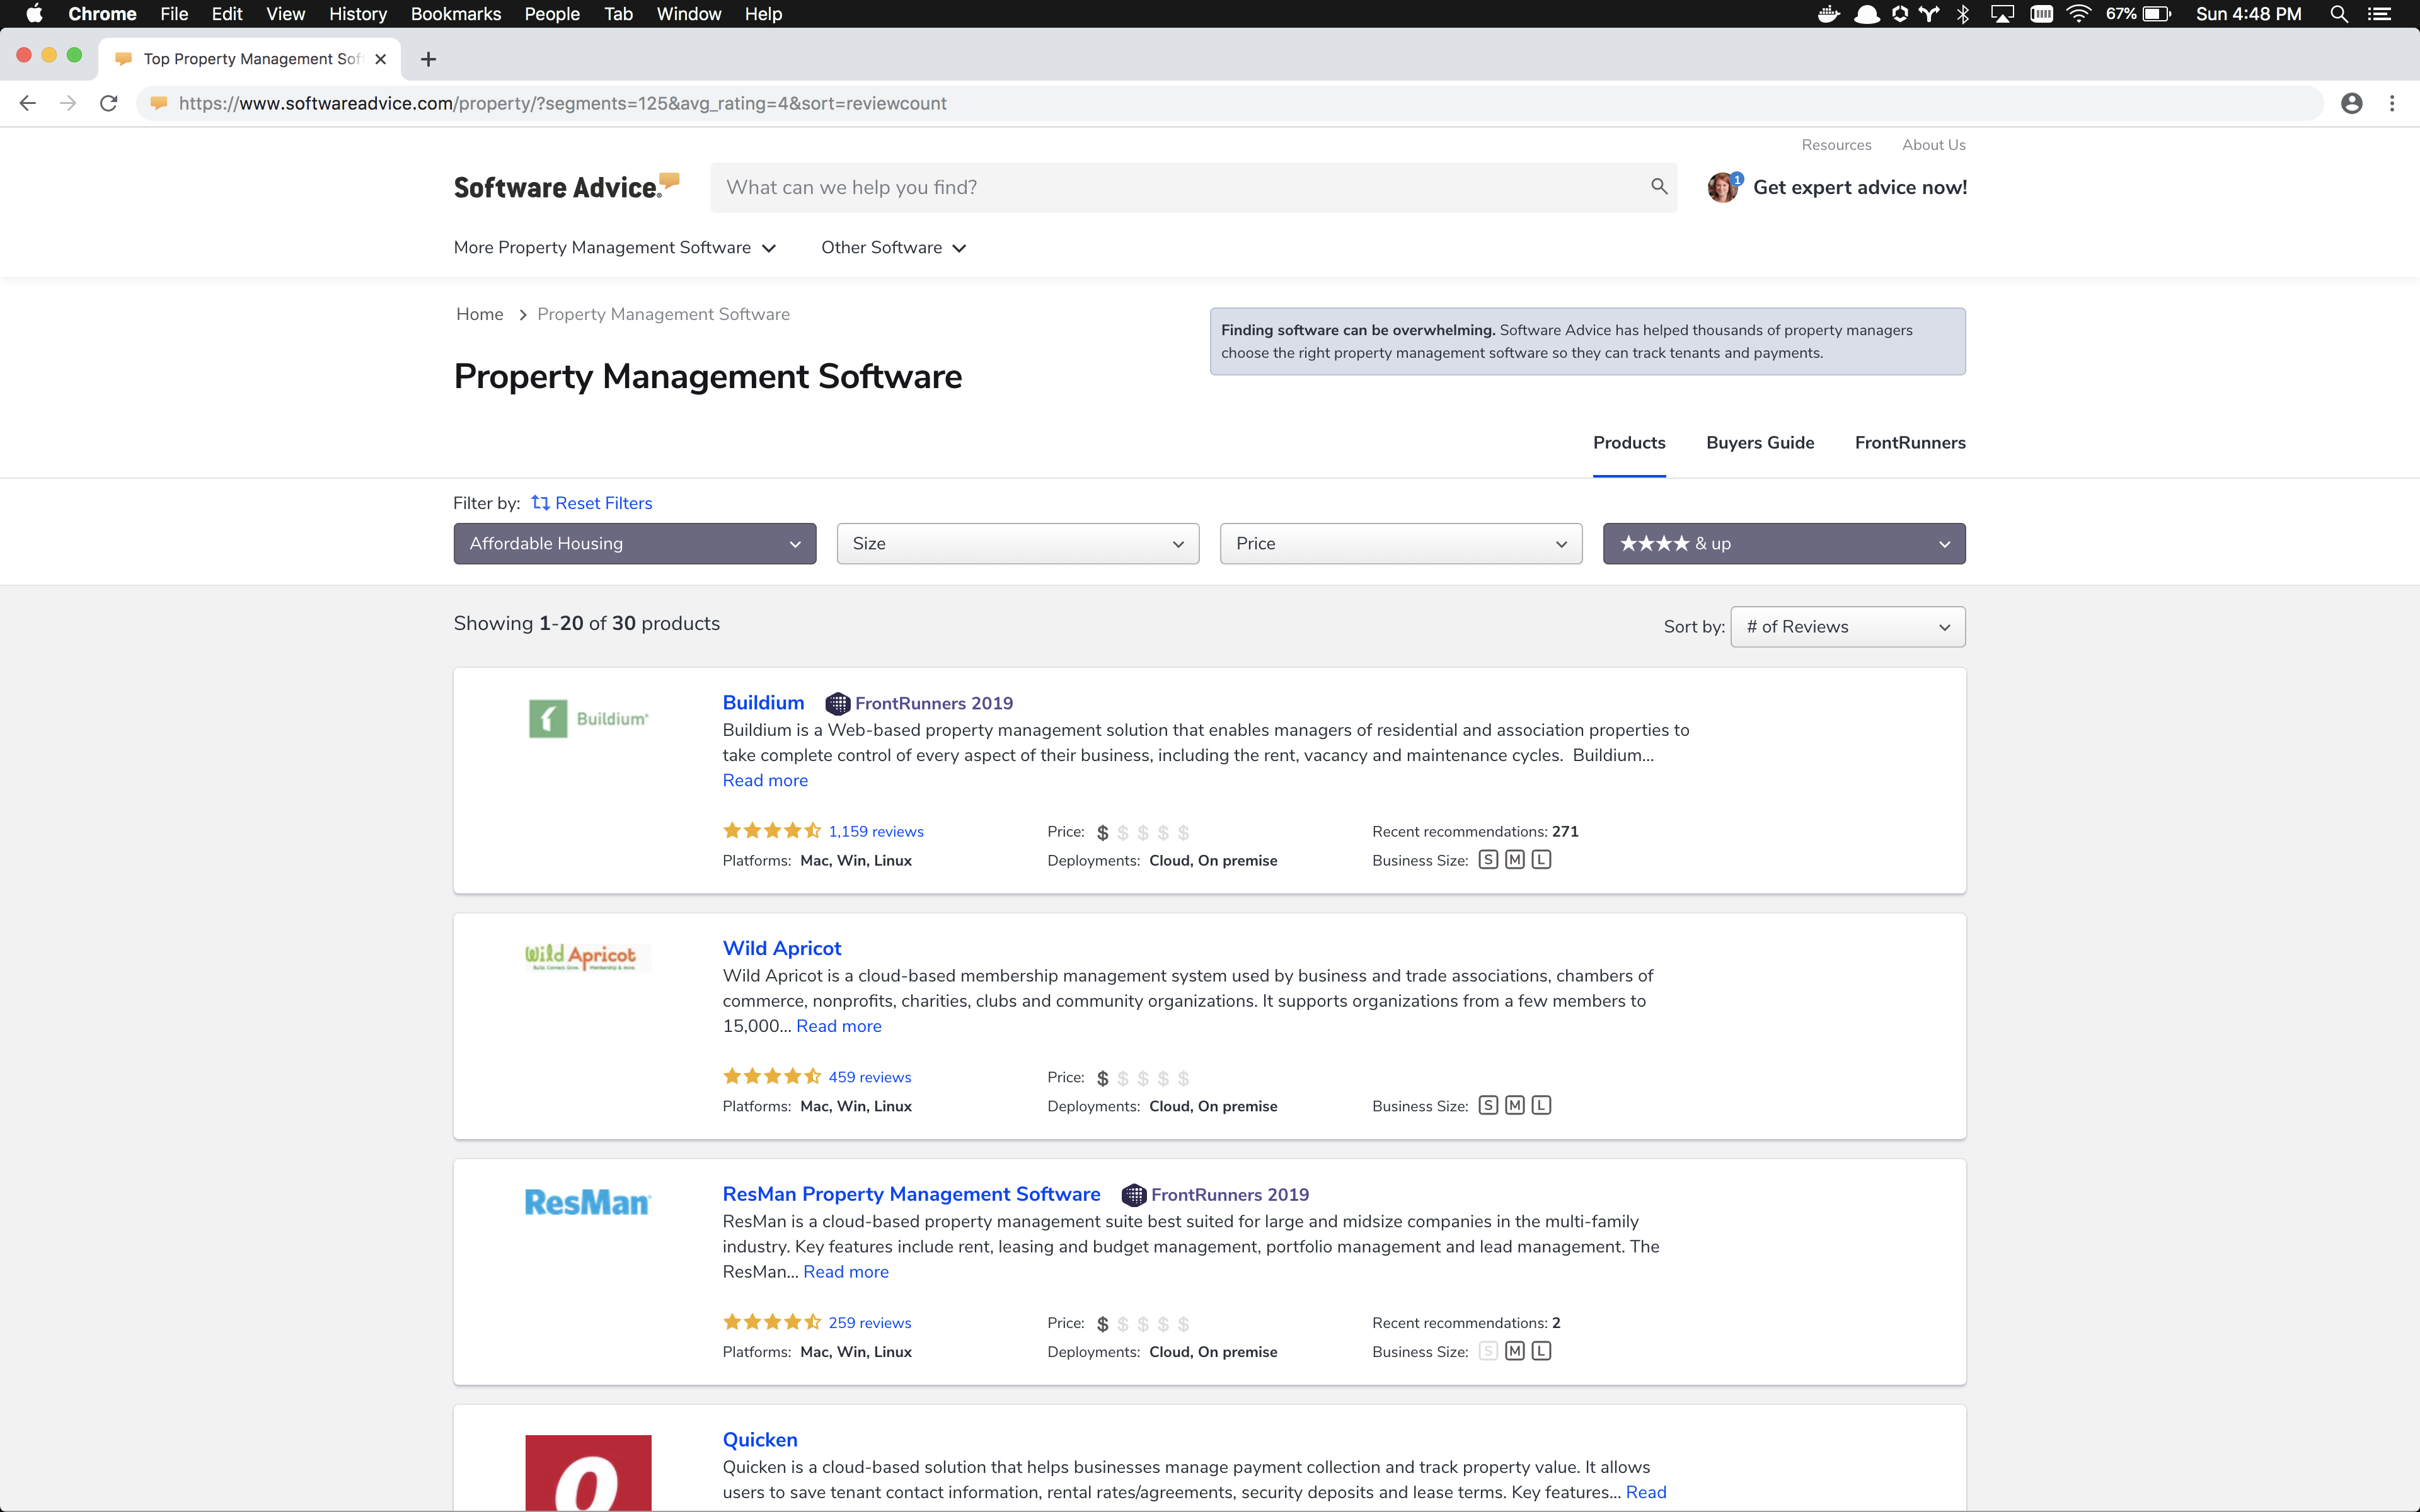Screen dimensions: 2420x1512
Task: Click the Software Advice logo
Action: [566, 186]
